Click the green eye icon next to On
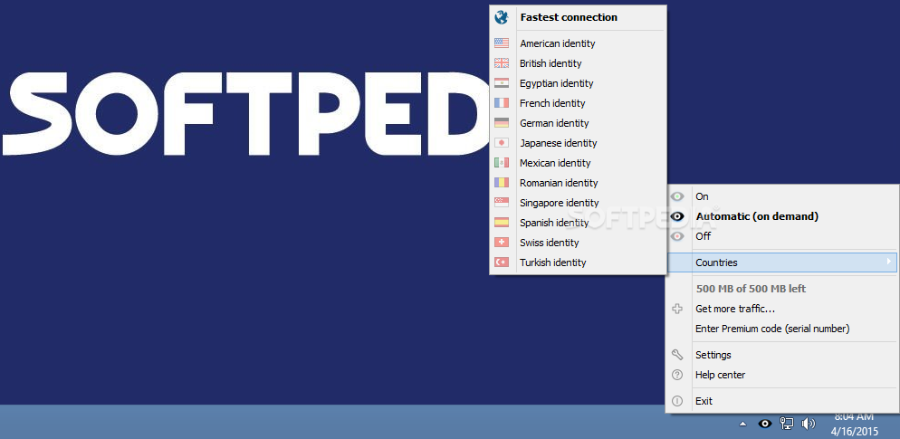900x439 pixels. (677, 196)
